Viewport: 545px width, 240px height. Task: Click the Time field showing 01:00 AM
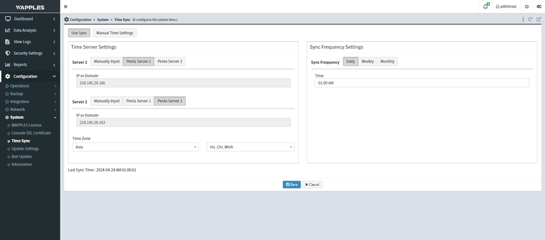pos(421,83)
